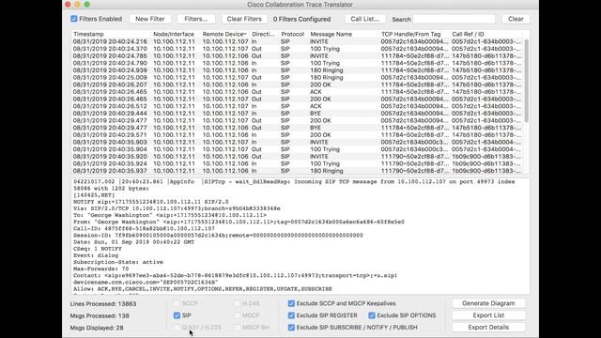Sort by TCP Handle/From Tag column header
The width and height of the screenshot is (601, 338).
411,34
